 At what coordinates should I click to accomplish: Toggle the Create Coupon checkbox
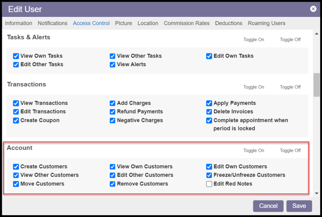pos(16,121)
